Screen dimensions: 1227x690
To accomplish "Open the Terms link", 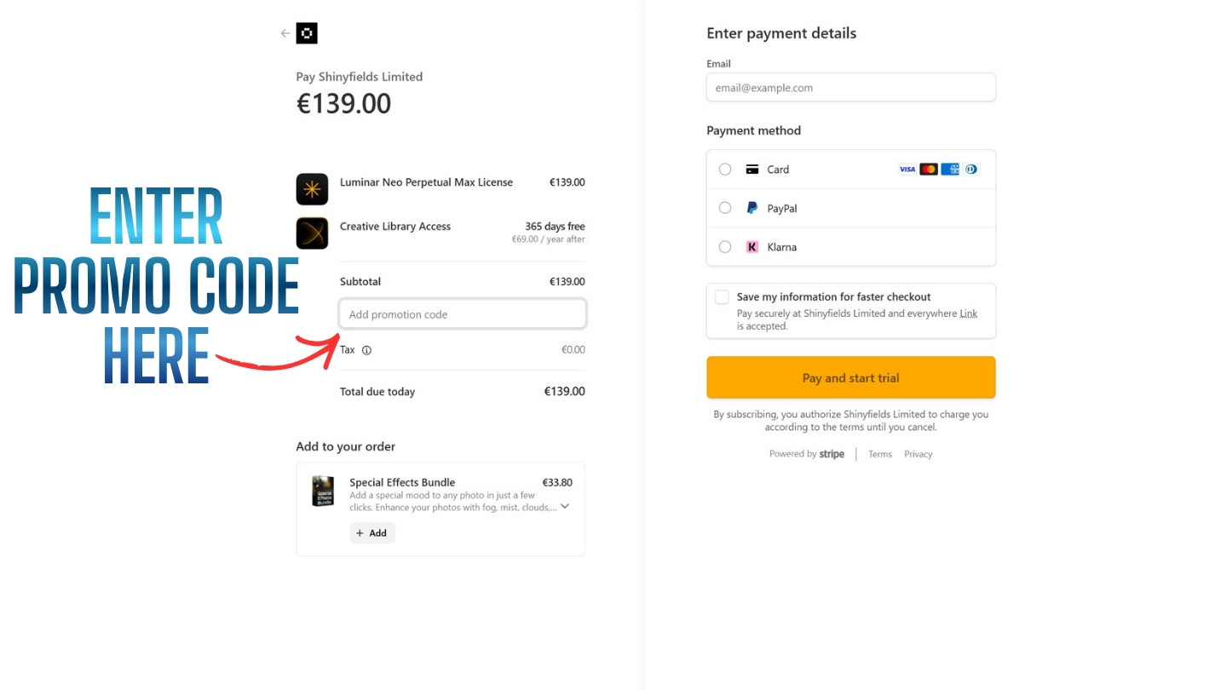I will click(880, 454).
